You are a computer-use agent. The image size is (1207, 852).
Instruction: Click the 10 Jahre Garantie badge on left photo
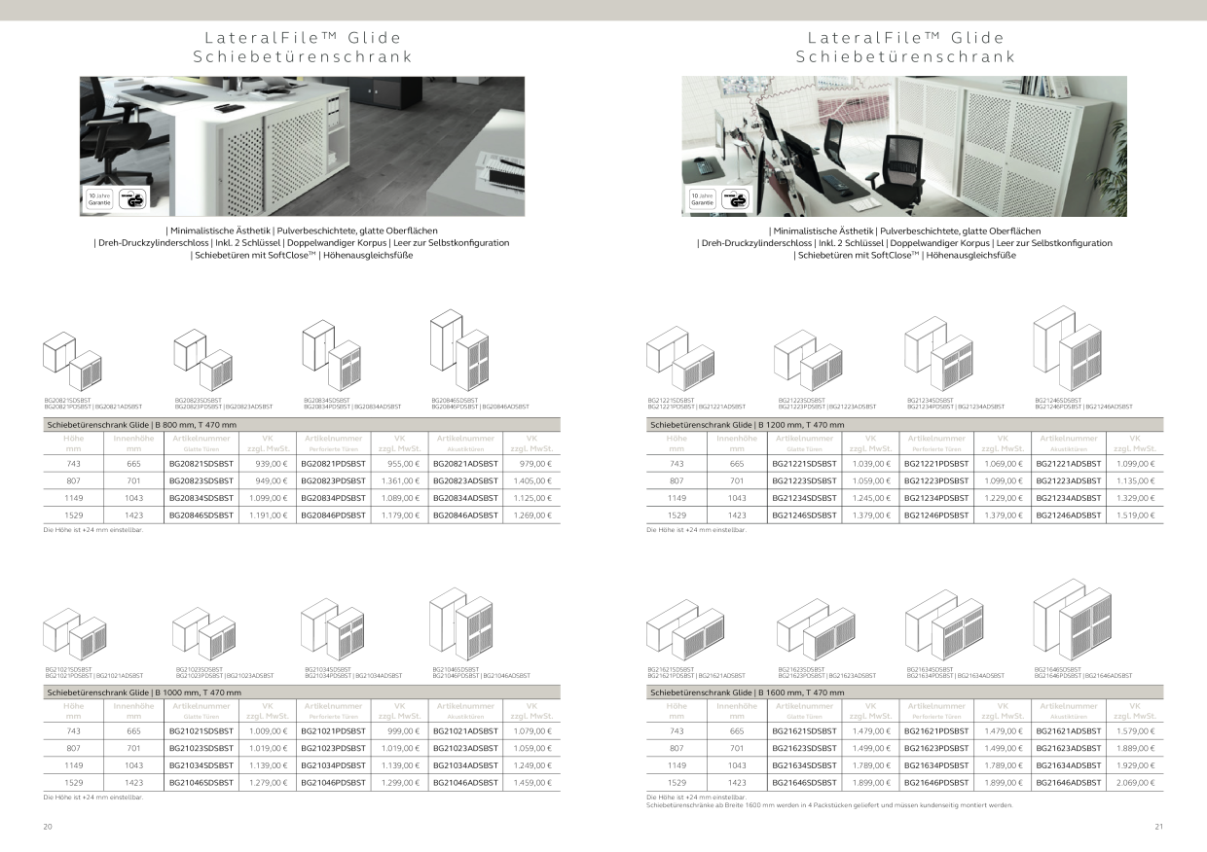click(x=101, y=198)
